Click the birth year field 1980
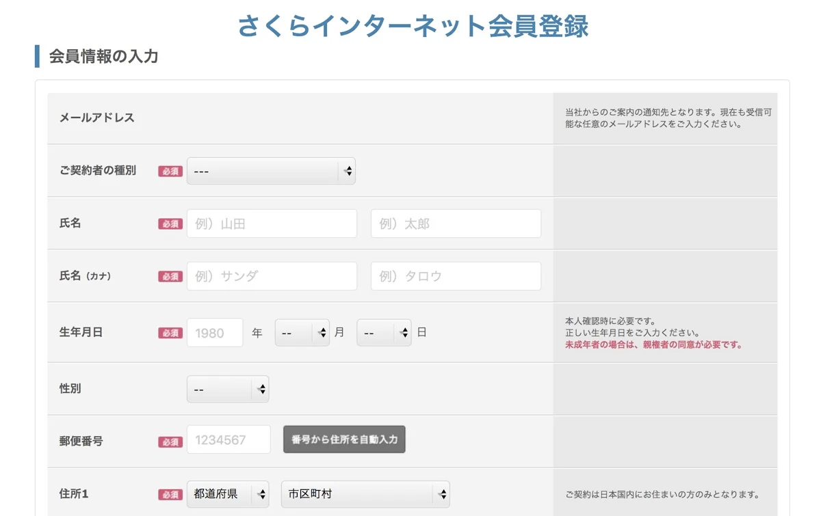Image resolution: width=821 pixels, height=516 pixels. coord(215,333)
